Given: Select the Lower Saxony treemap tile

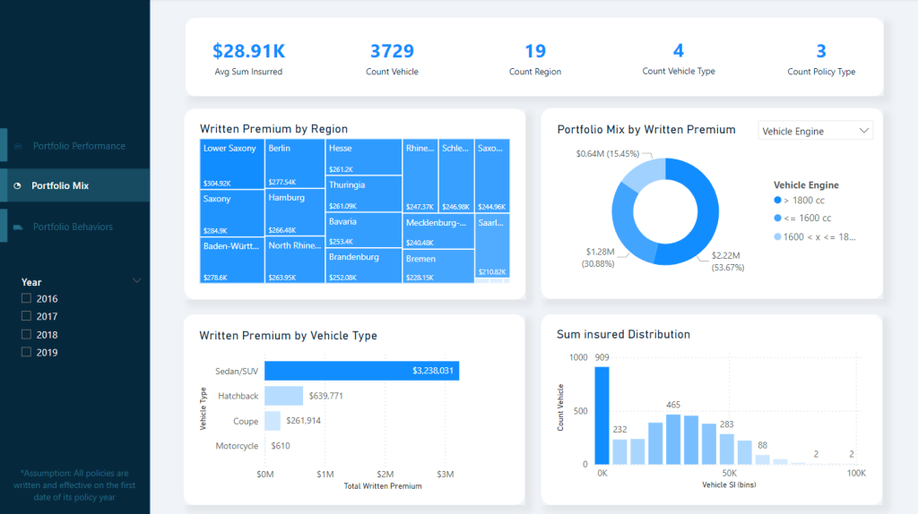Looking at the screenshot, I should coord(231,164).
